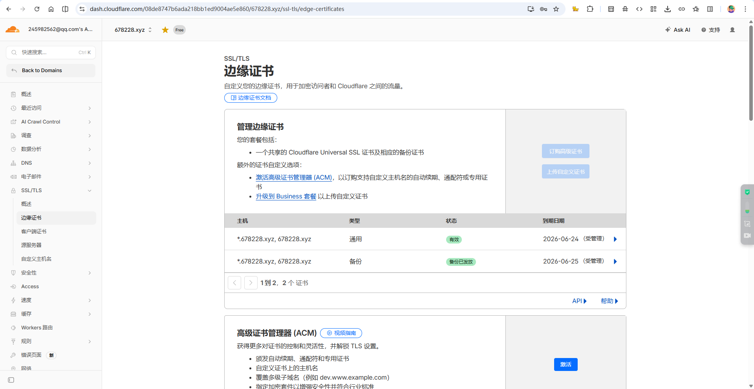Go Back to Domains
Screen dimensions: 754x389
point(51,71)
